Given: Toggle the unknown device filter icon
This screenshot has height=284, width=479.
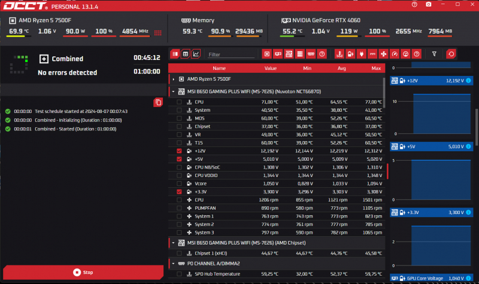Looking at the screenshot, I should 322,54.
